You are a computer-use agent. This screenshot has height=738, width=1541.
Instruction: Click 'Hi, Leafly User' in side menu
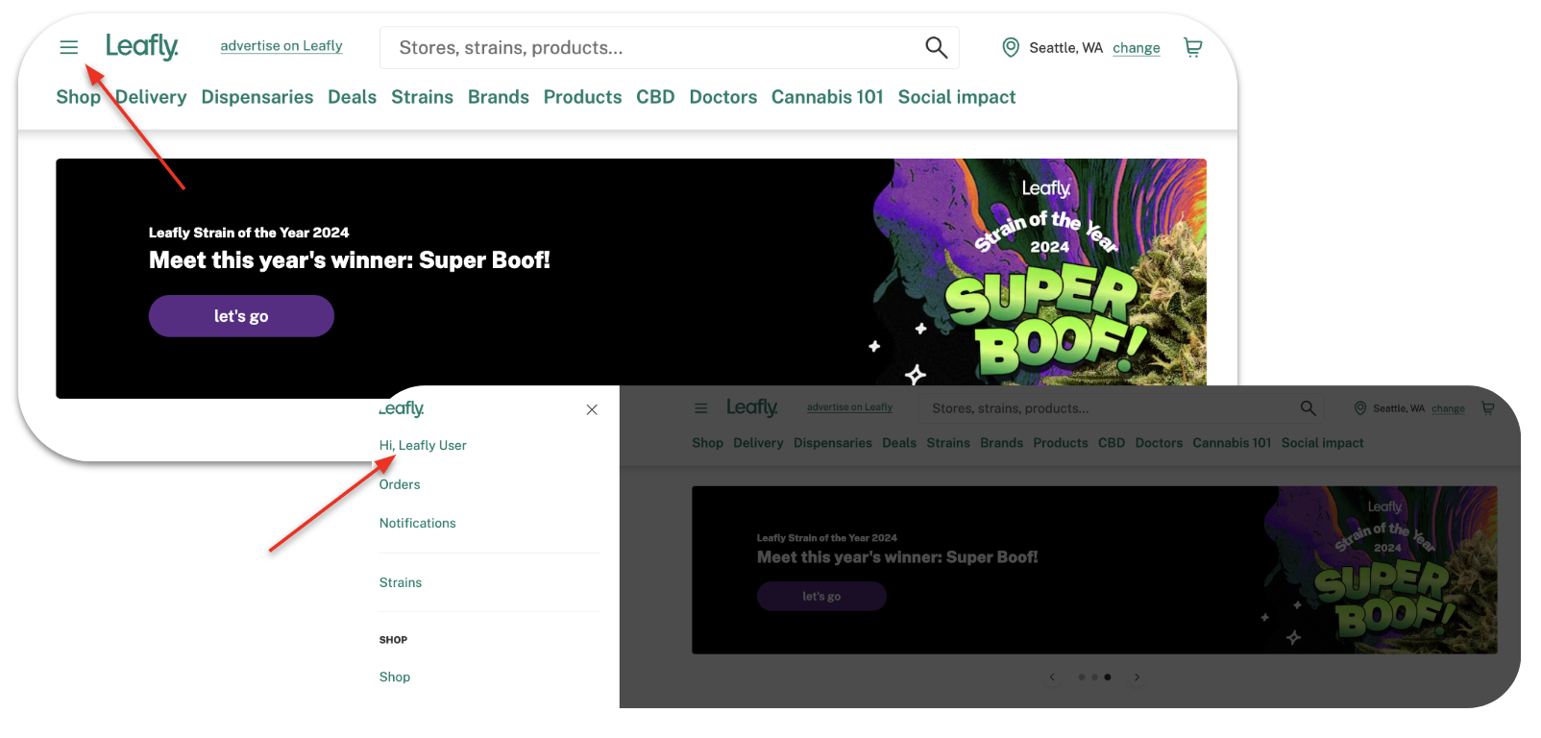(423, 446)
